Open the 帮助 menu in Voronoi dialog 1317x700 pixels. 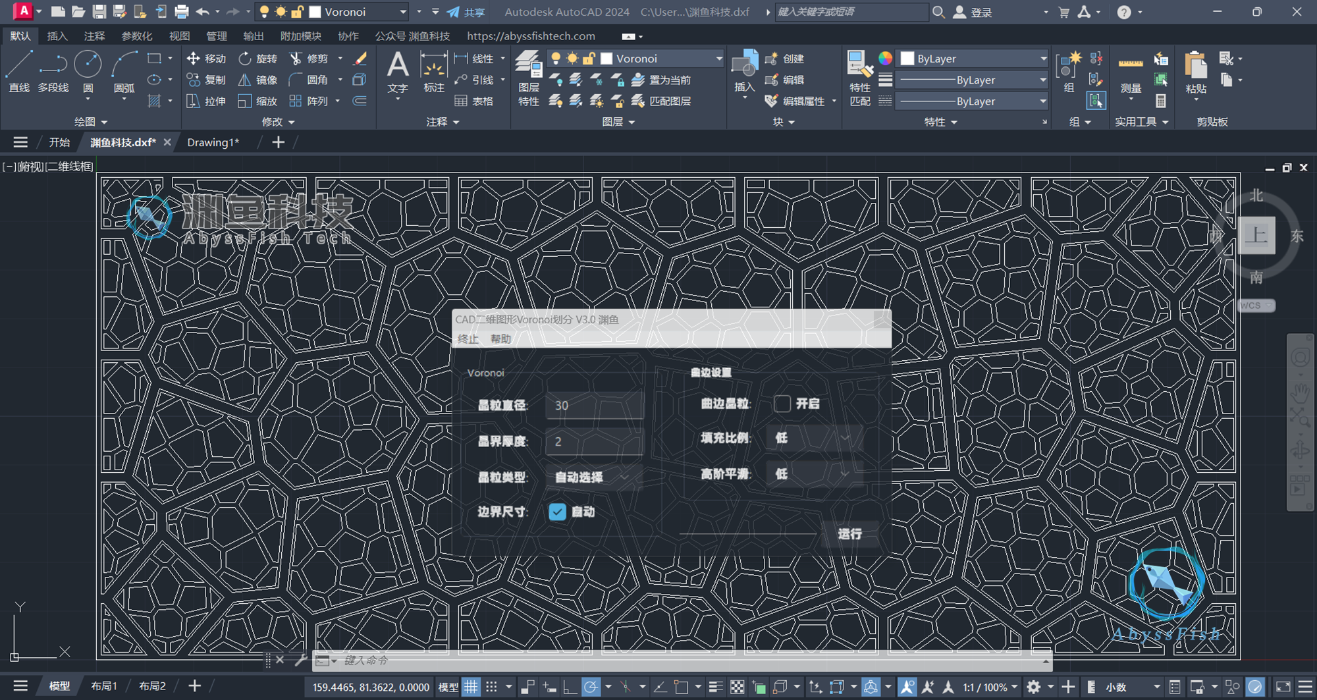pos(500,338)
